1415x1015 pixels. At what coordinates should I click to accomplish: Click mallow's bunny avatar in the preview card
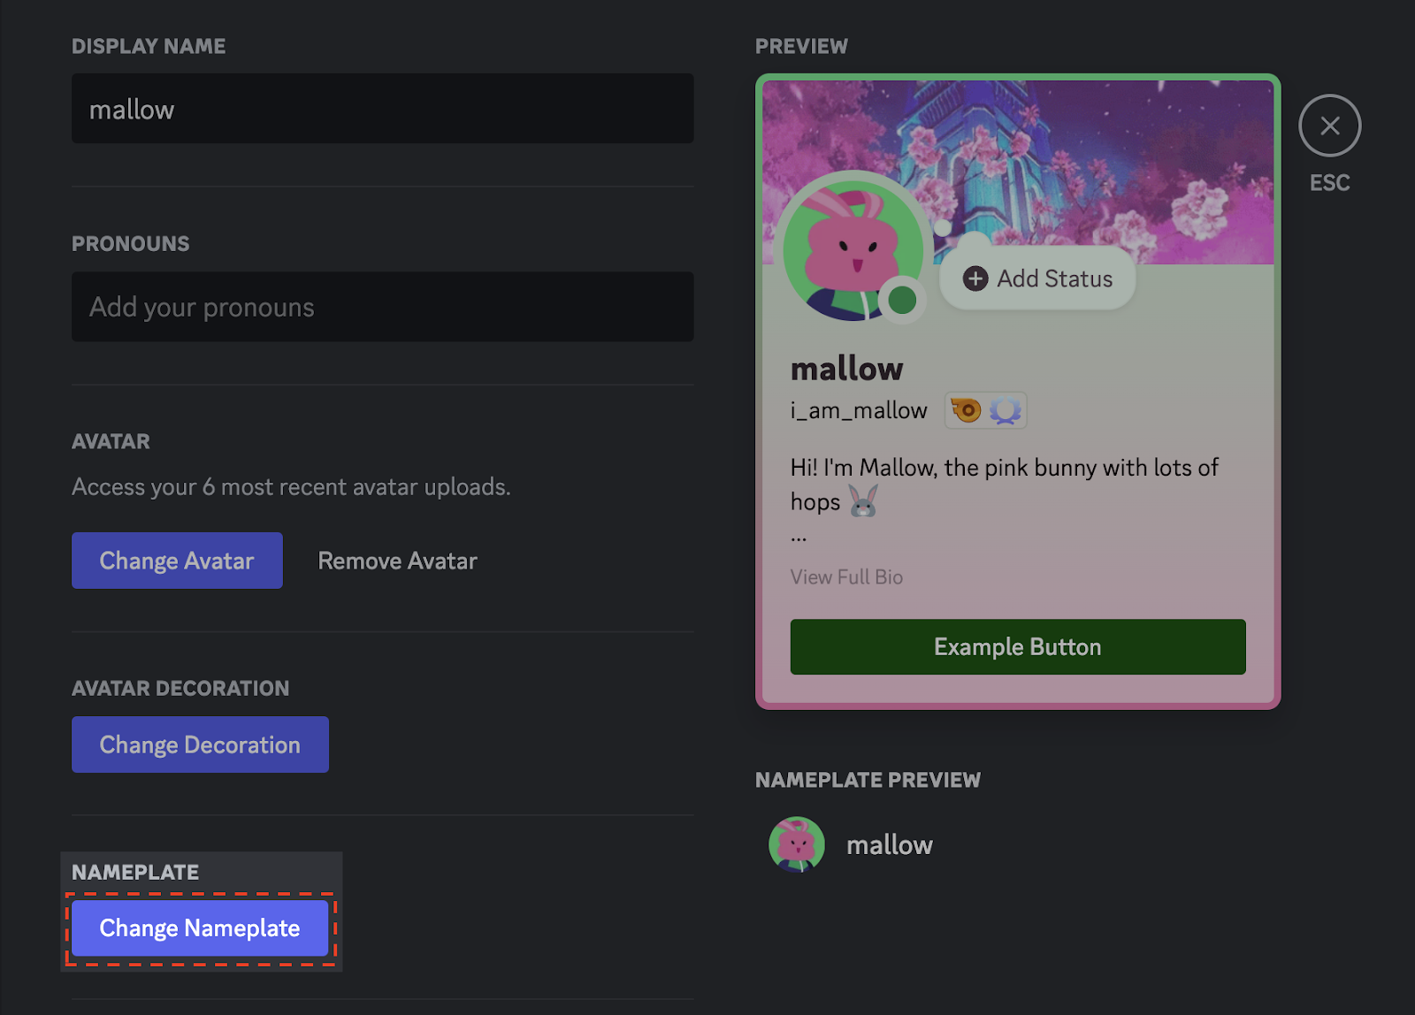[x=851, y=248]
